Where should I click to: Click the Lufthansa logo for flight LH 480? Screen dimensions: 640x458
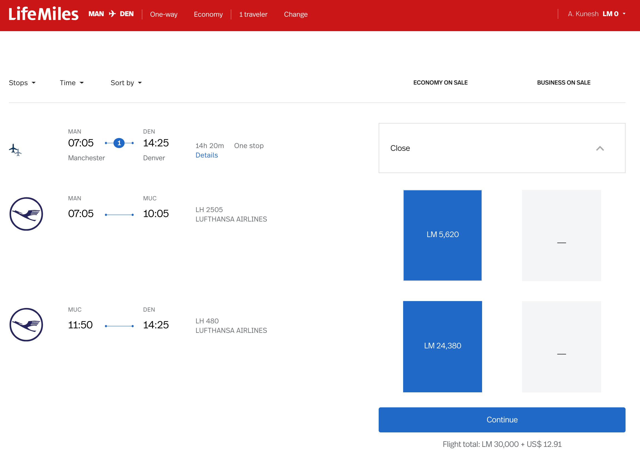26,325
